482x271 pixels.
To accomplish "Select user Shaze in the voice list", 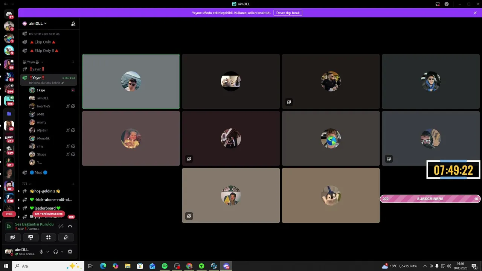I will [52, 154].
